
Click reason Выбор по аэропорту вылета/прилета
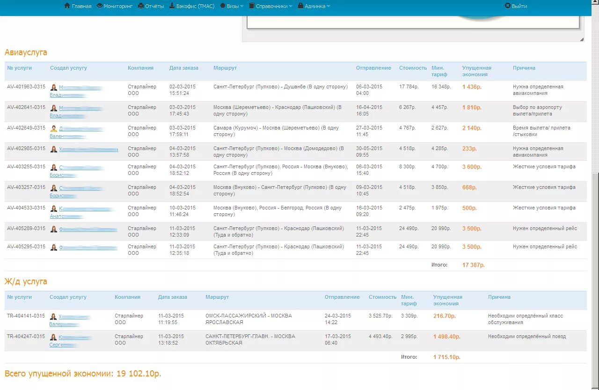pyautogui.click(x=537, y=110)
